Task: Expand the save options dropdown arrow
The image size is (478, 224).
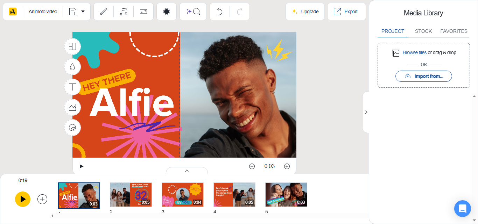Action: 83,12
